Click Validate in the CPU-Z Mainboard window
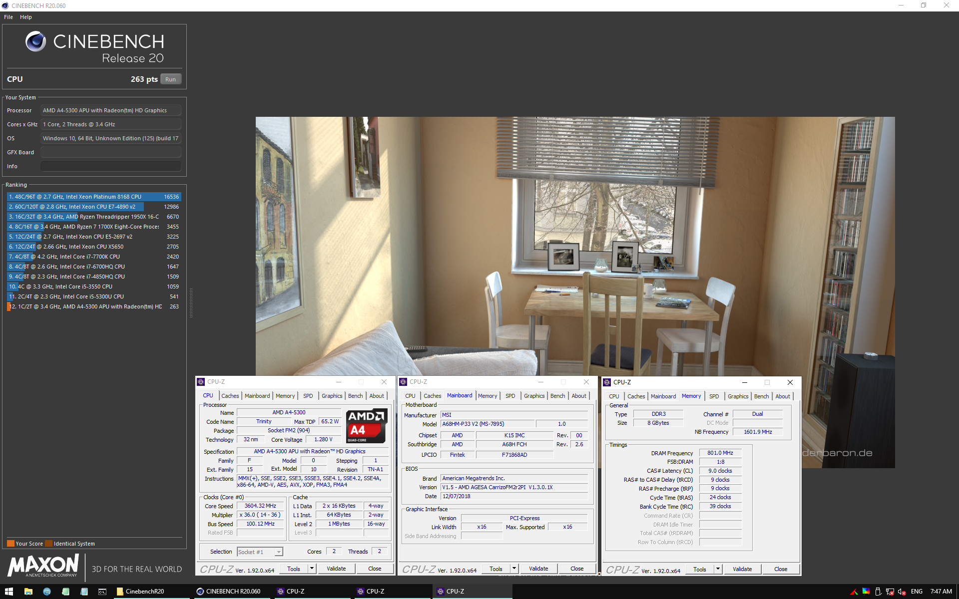The height and width of the screenshot is (599, 959). pyautogui.click(x=538, y=569)
